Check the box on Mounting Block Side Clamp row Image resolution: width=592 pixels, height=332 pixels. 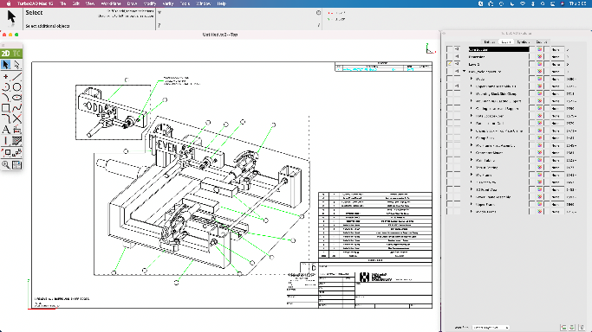point(449,93)
